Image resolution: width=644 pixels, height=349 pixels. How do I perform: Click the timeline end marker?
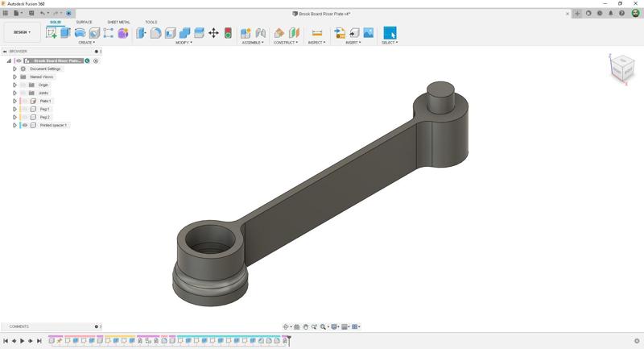[288, 341]
